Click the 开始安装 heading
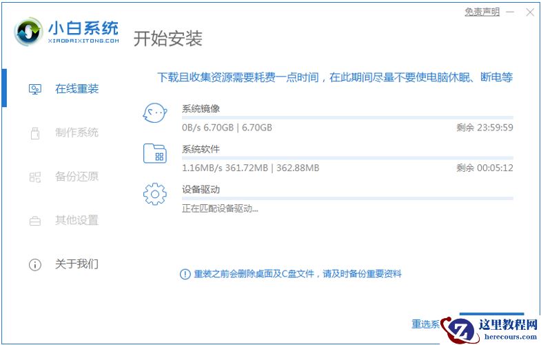 [x=168, y=39]
